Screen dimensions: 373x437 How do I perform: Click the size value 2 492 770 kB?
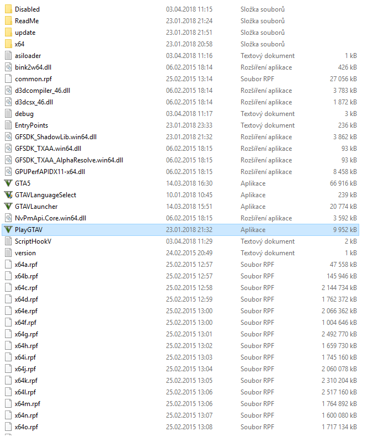point(339,334)
